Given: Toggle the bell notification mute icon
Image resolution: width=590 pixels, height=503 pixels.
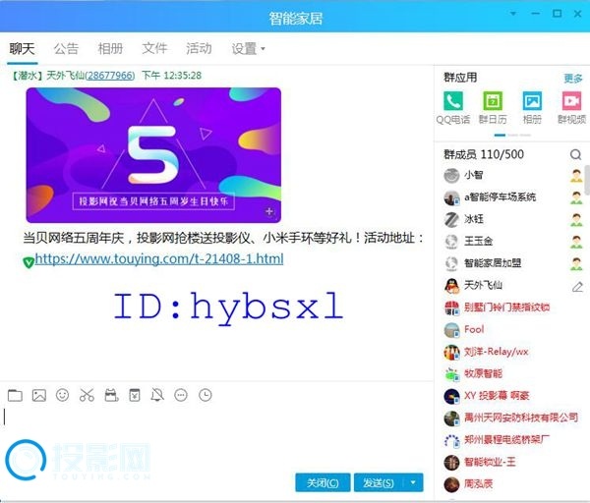Looking at the screenshot, I should 157,395.
